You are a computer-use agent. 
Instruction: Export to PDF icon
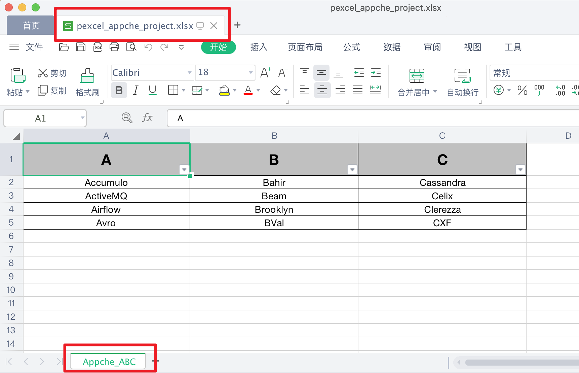tap(98, 47)
